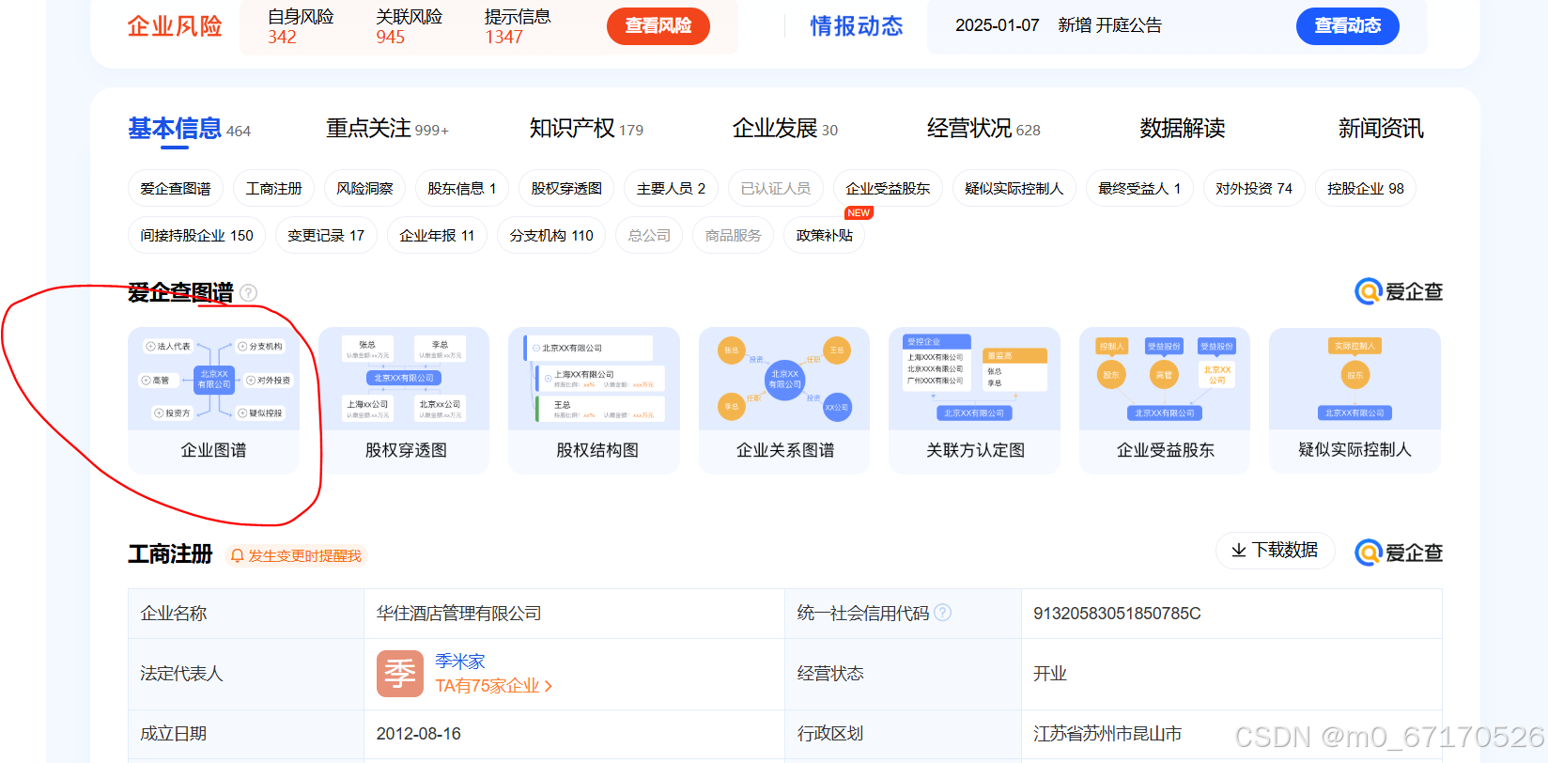Open the 股权结构图 thumbnail card
The width and height of the screenshot is (1548, 763).
click(595, 400)
